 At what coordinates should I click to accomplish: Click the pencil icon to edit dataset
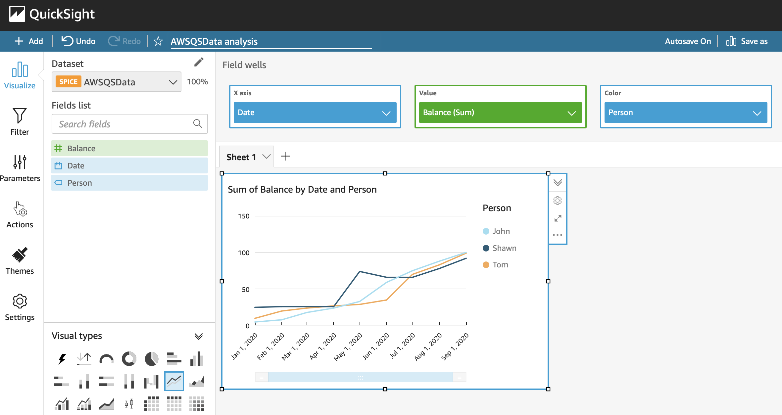(199, 62)
